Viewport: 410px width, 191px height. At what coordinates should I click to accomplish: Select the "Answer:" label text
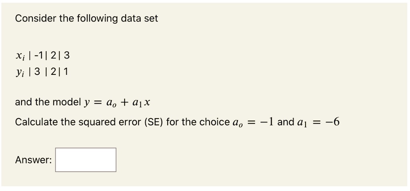click(34, 160)
